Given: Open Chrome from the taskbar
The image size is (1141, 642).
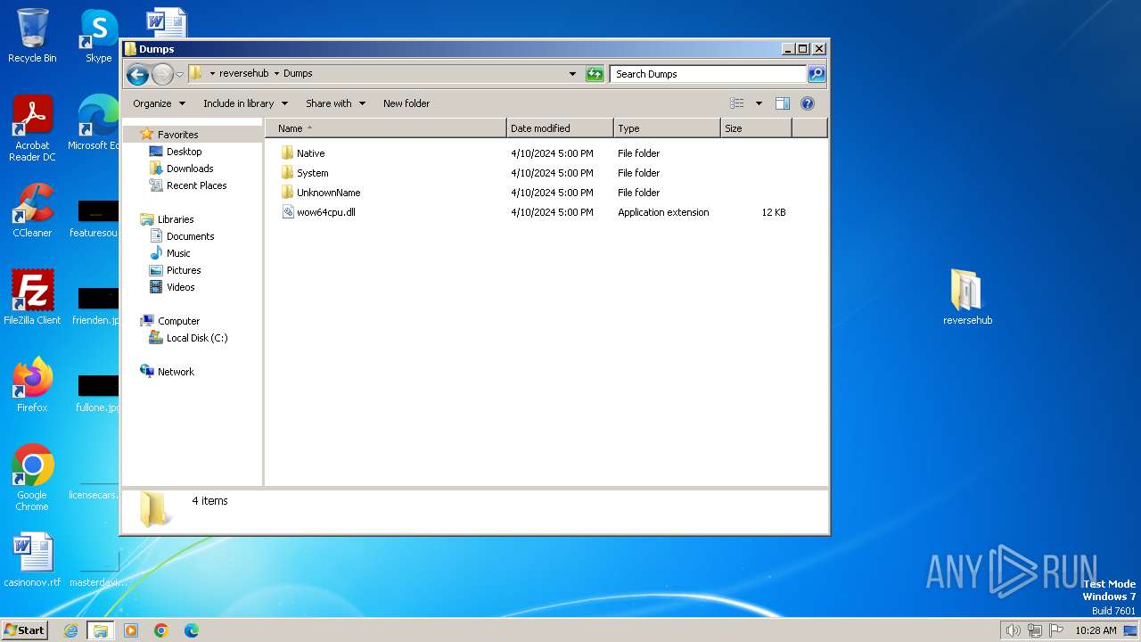Looking at the screenshot, I should coord(161,630).
